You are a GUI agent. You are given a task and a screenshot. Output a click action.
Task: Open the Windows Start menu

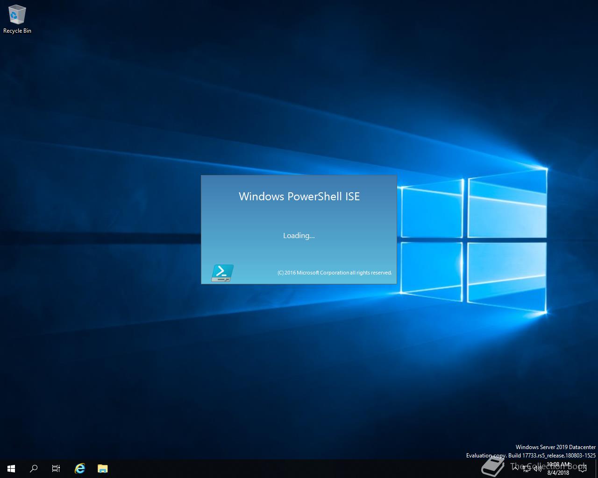11,468
